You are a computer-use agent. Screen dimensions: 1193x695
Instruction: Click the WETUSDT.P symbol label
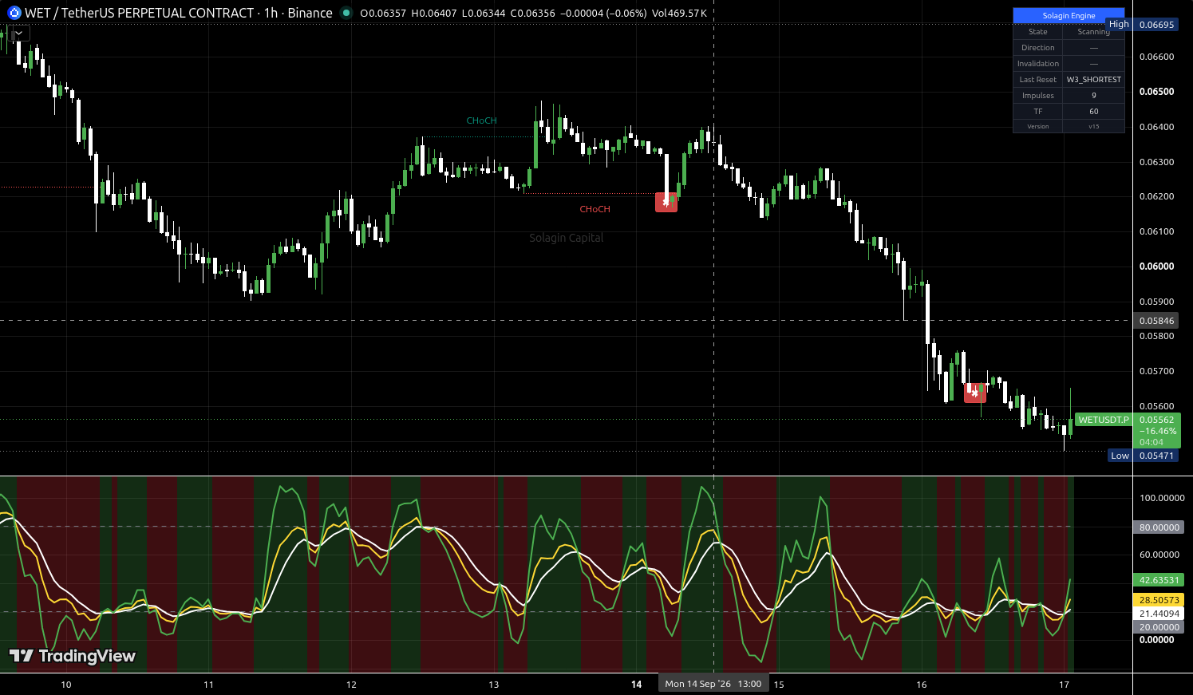coord(1104,420)
